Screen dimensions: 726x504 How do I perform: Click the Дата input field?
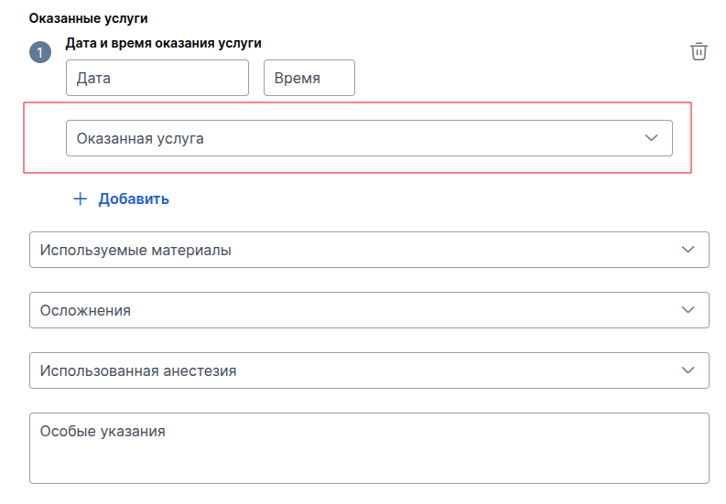coord(157,78)
